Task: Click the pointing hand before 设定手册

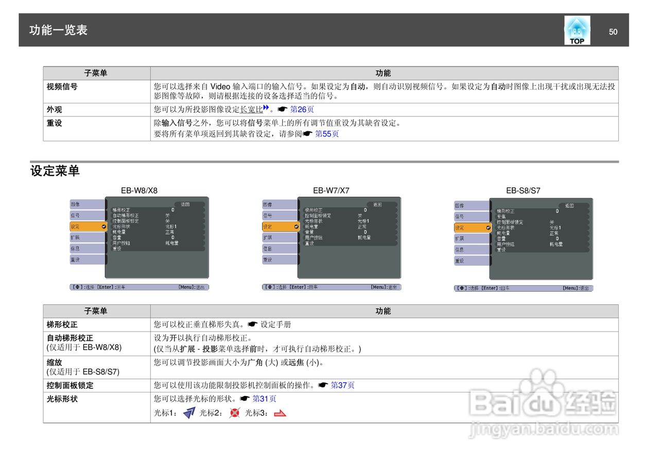Action: [x=252, y=324]
